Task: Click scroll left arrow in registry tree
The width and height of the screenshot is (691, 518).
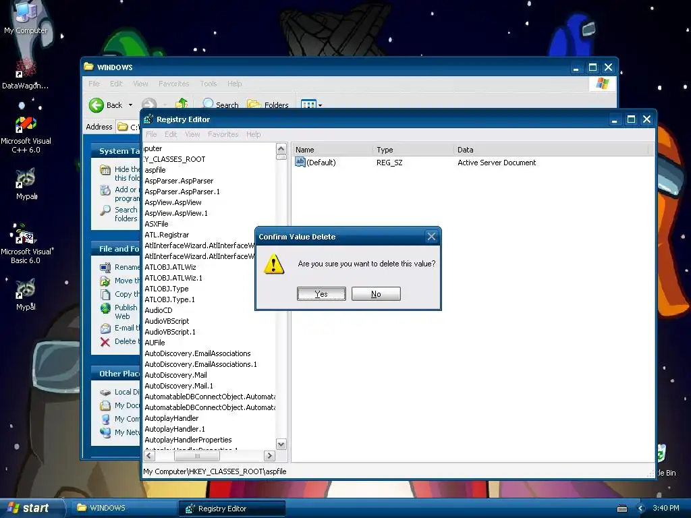Action: [x=149, y=456]
